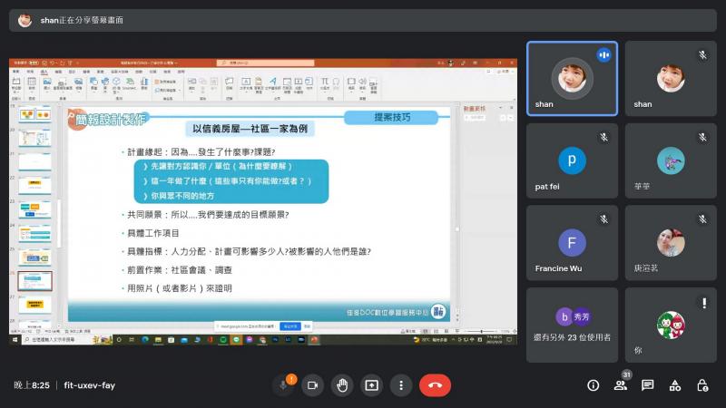The image size is (726, 408).
Task: Raise your hand in the meeting
Action: pos(342,385)
